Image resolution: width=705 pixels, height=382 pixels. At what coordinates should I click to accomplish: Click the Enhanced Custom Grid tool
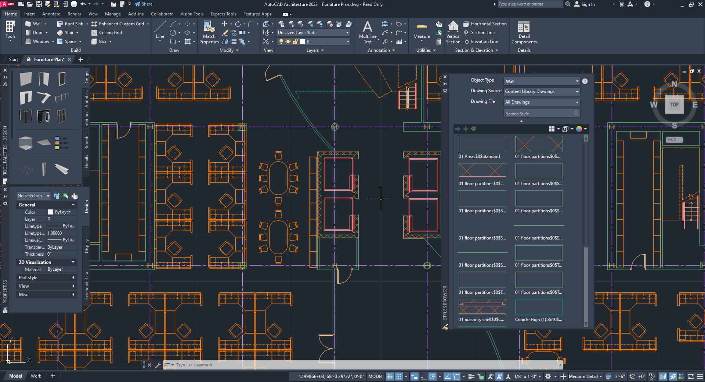[118, 24]
